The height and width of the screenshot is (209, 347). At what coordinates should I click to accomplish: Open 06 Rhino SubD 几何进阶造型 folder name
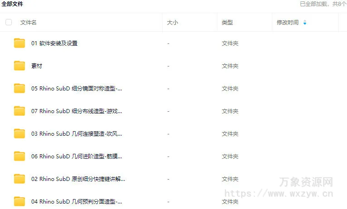[x=77, y=157]
